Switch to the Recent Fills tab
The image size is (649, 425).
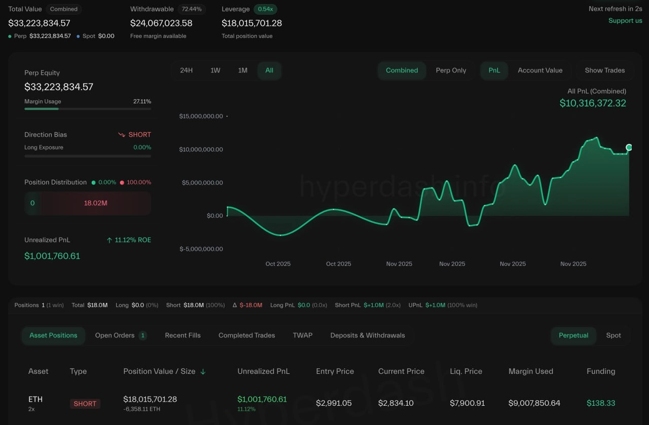(x=183, y=335)
